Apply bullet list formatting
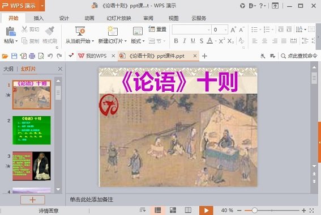This screenshot has width=321, height=215. 254,29
